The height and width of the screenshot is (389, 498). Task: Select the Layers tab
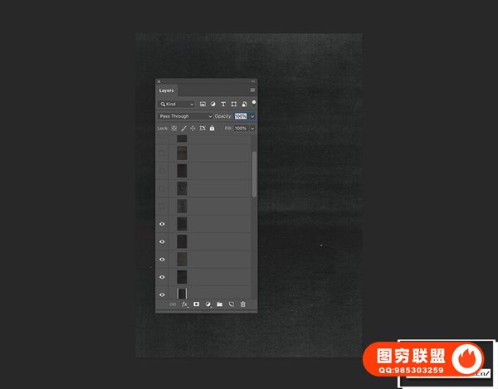(x=167, y=90)
